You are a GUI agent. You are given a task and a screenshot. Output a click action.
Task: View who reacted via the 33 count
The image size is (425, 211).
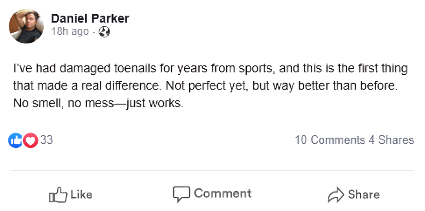tap(47, 140)
